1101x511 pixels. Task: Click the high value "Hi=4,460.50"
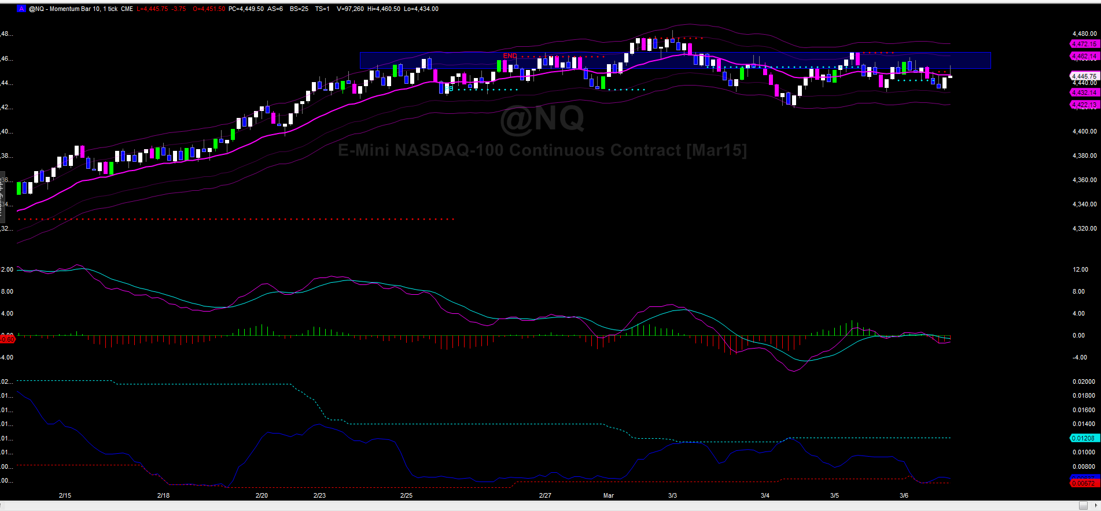(384, 9)
